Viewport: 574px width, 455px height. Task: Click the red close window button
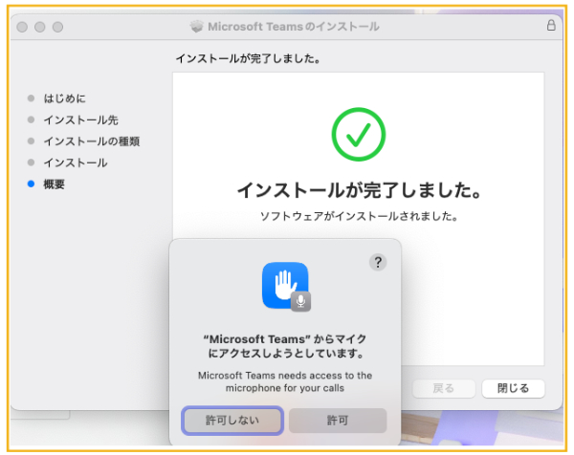(22, 27)
